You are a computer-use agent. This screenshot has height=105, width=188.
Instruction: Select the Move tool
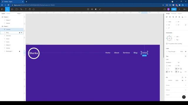[7, 9]
